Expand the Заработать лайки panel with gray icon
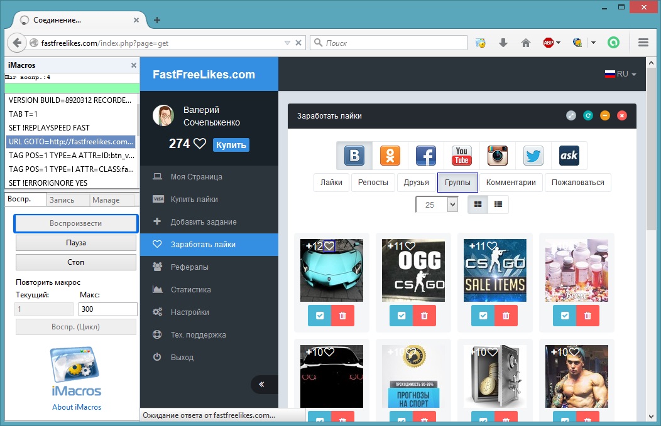Image resolution: width=661 pixels, height=426 pixels. (571, 115)
